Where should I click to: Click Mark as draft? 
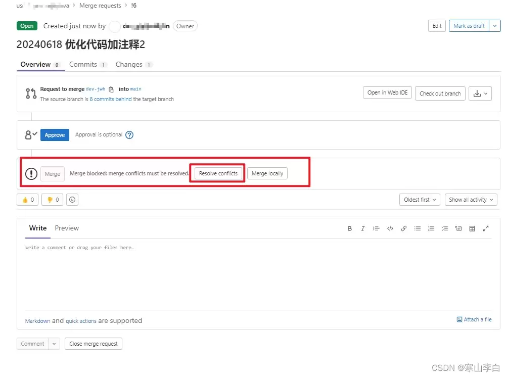point(469,26)
